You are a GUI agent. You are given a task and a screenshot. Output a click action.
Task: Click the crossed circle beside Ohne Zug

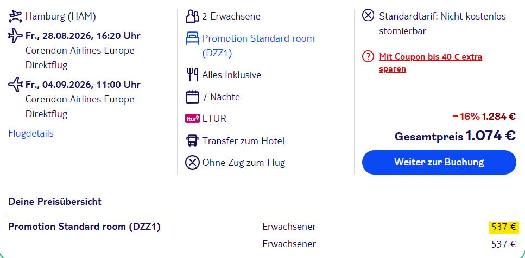pos(193,163)
